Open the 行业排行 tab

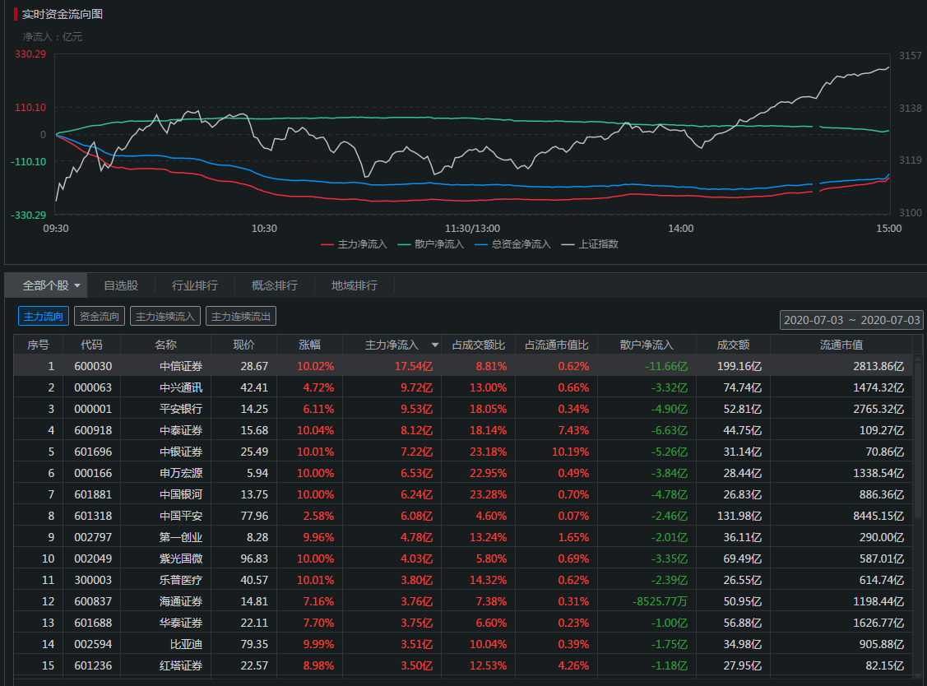pyautogui.click(x=195, y=285)
